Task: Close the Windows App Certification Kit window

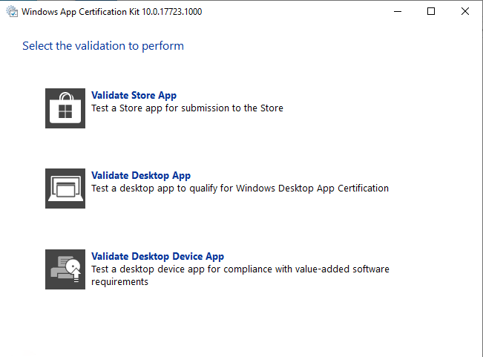Action: coord(465,11)
